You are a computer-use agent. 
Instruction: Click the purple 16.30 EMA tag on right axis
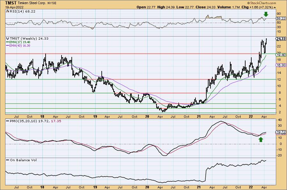point(281,65)
